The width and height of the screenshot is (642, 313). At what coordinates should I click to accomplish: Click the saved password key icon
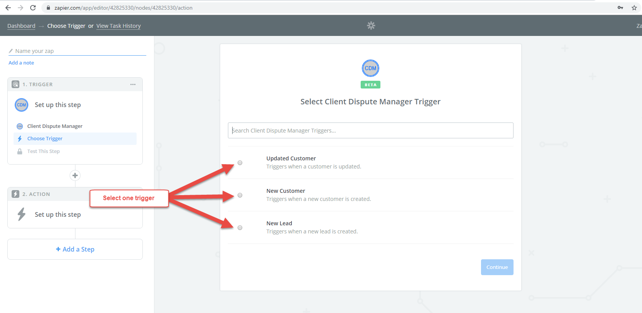click(620, 8)
